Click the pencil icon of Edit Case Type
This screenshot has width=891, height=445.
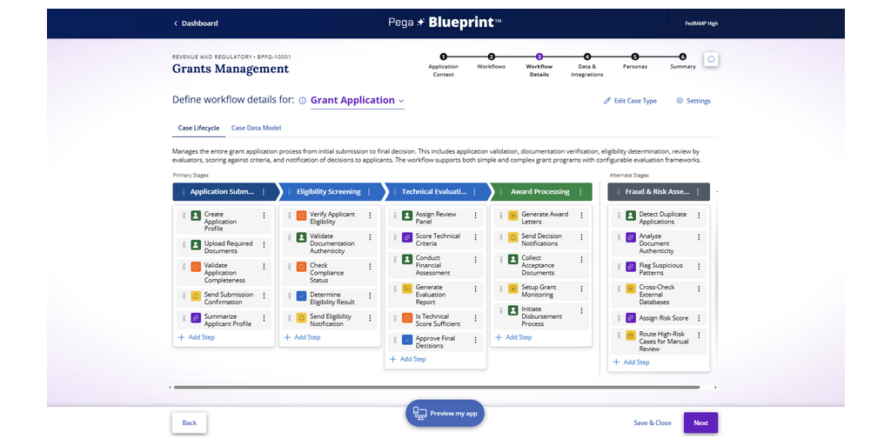point(606,101)
